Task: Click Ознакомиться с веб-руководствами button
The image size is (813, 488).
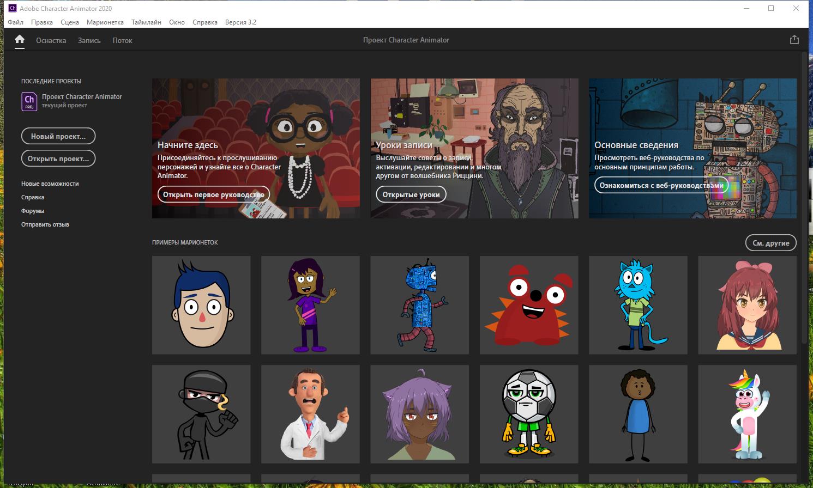Action: [661, 185]
